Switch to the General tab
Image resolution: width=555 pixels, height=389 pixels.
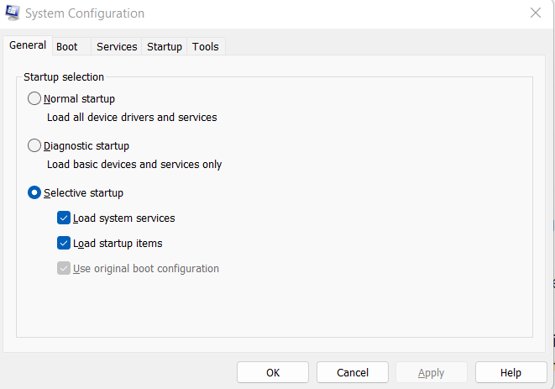point(28,45)
